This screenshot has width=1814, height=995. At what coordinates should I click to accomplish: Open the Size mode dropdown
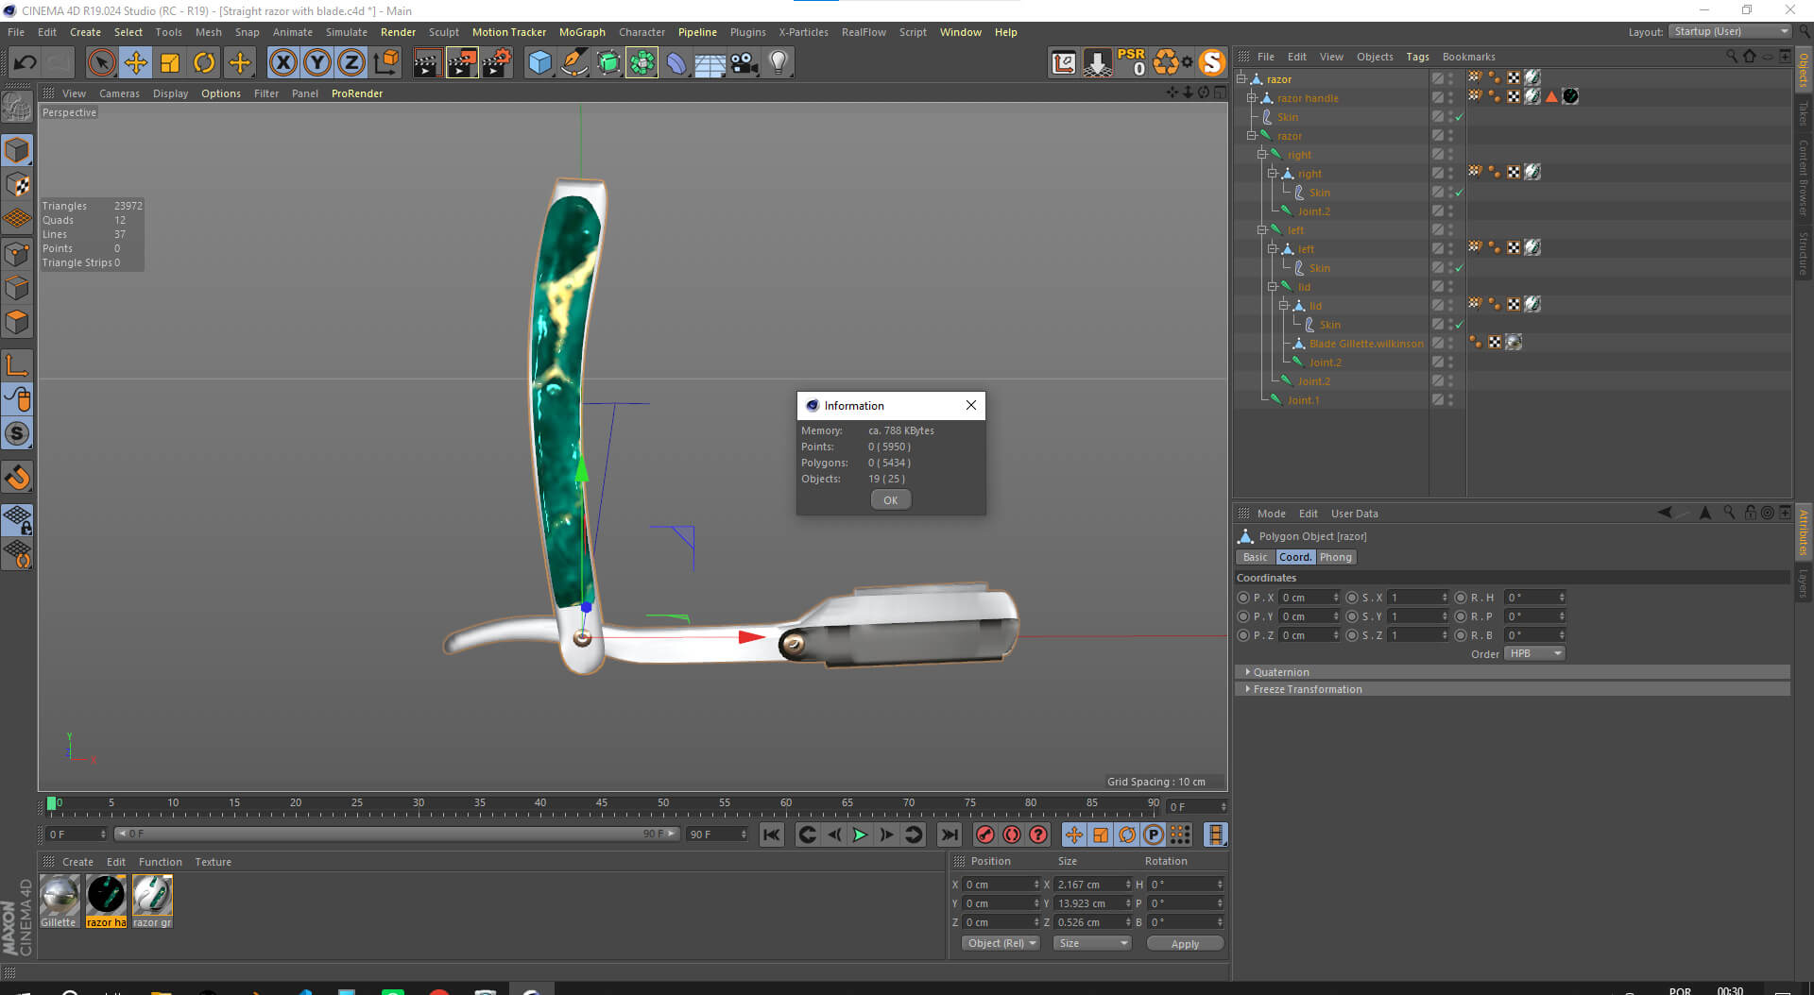[x=1092, y=943]
